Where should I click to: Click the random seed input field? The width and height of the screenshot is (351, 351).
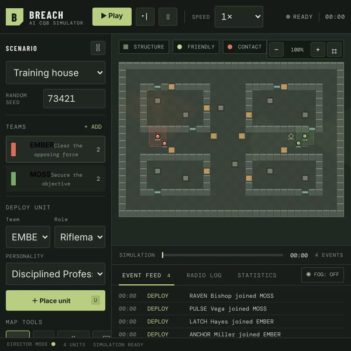tap(74, 99)
